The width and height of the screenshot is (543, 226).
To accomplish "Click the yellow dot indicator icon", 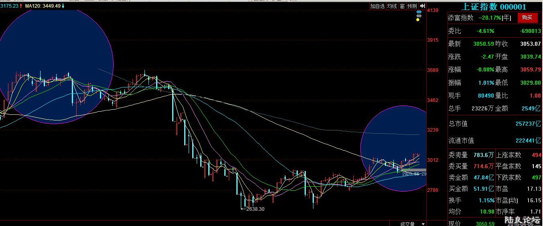I will (x=418, y=20).
